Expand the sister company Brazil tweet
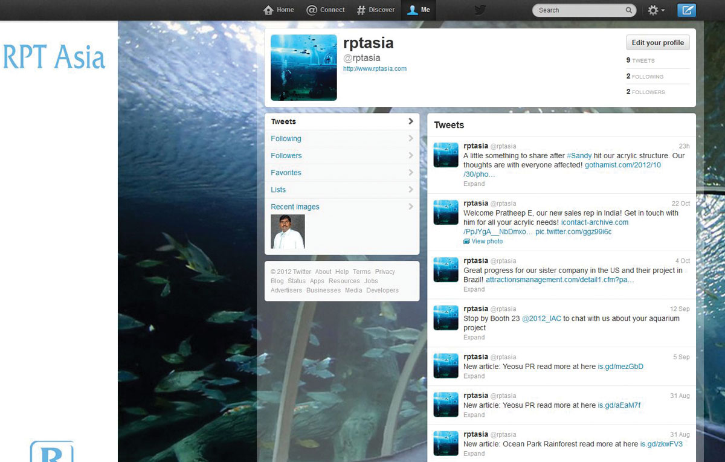 click(x=474, y=289)
